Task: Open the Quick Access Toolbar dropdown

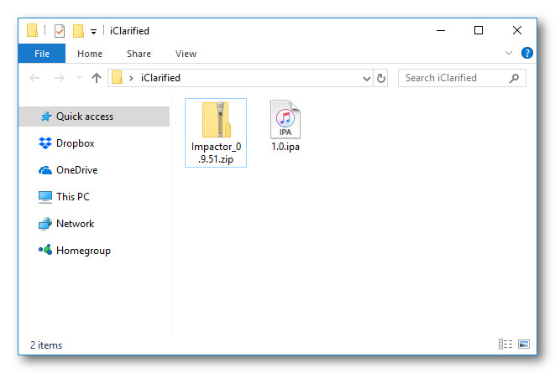Action: [93, 32]
